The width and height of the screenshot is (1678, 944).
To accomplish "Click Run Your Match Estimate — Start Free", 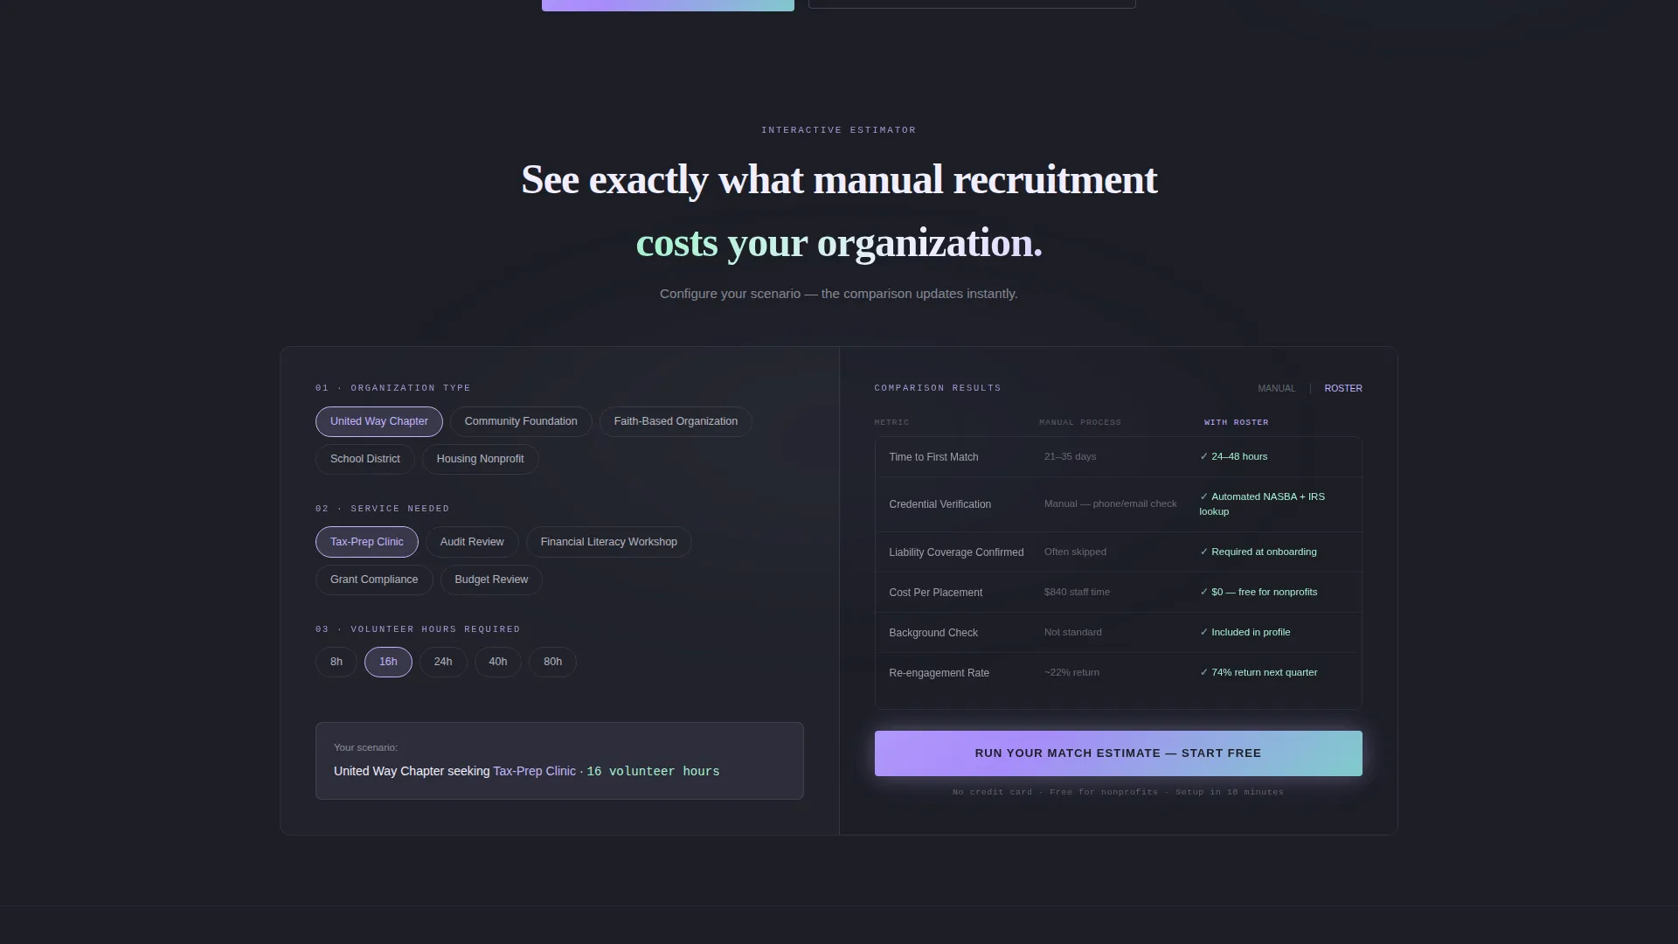I will 1118,753.
